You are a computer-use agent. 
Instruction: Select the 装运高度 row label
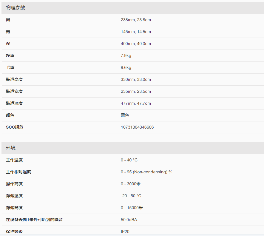(x=14, y=79)
